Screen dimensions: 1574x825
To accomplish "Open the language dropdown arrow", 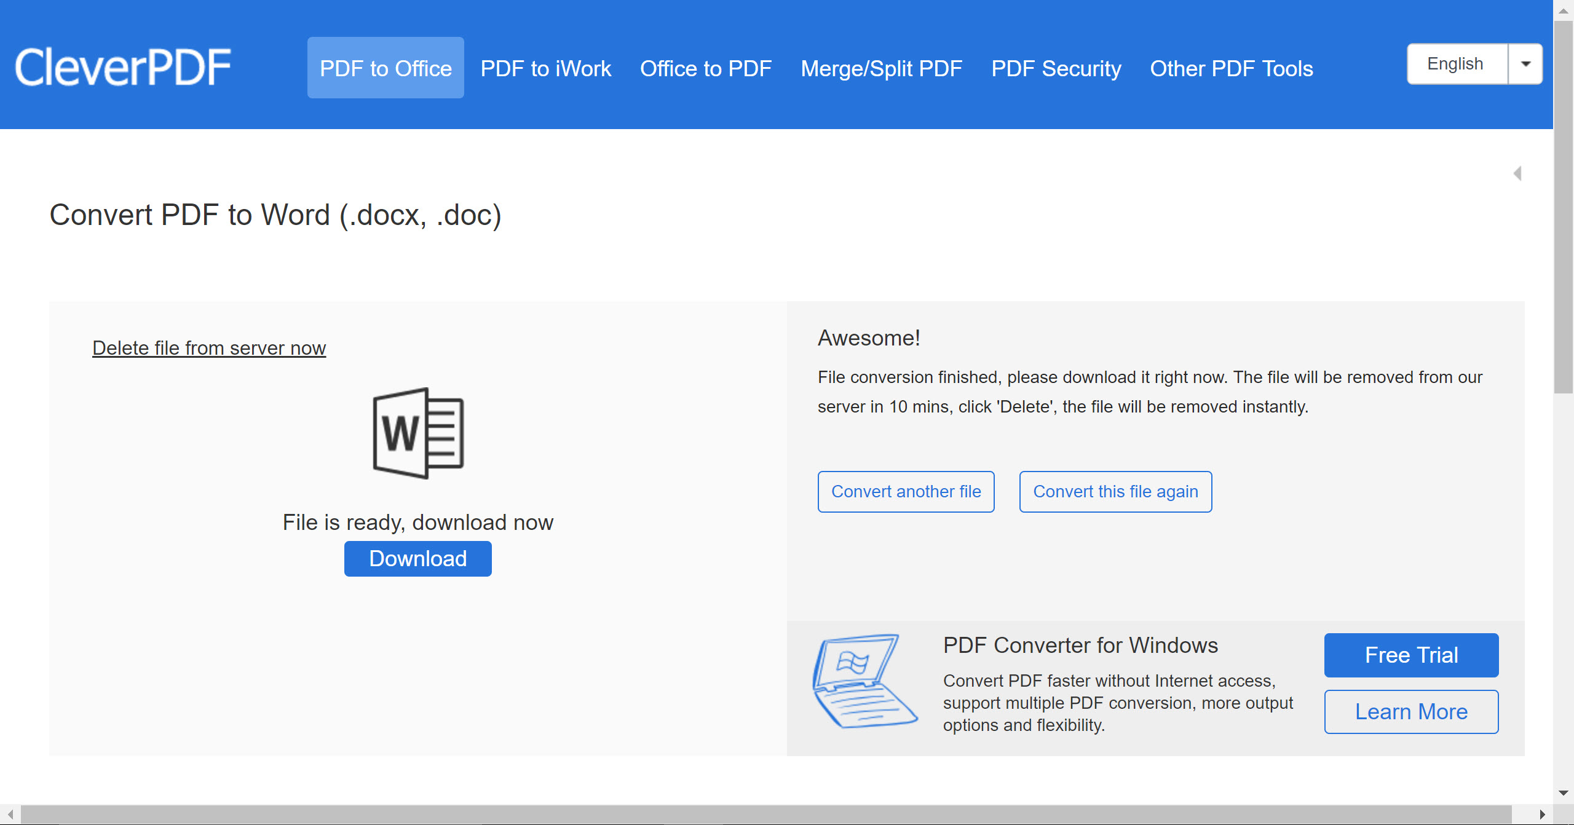I will [1525, 64].
